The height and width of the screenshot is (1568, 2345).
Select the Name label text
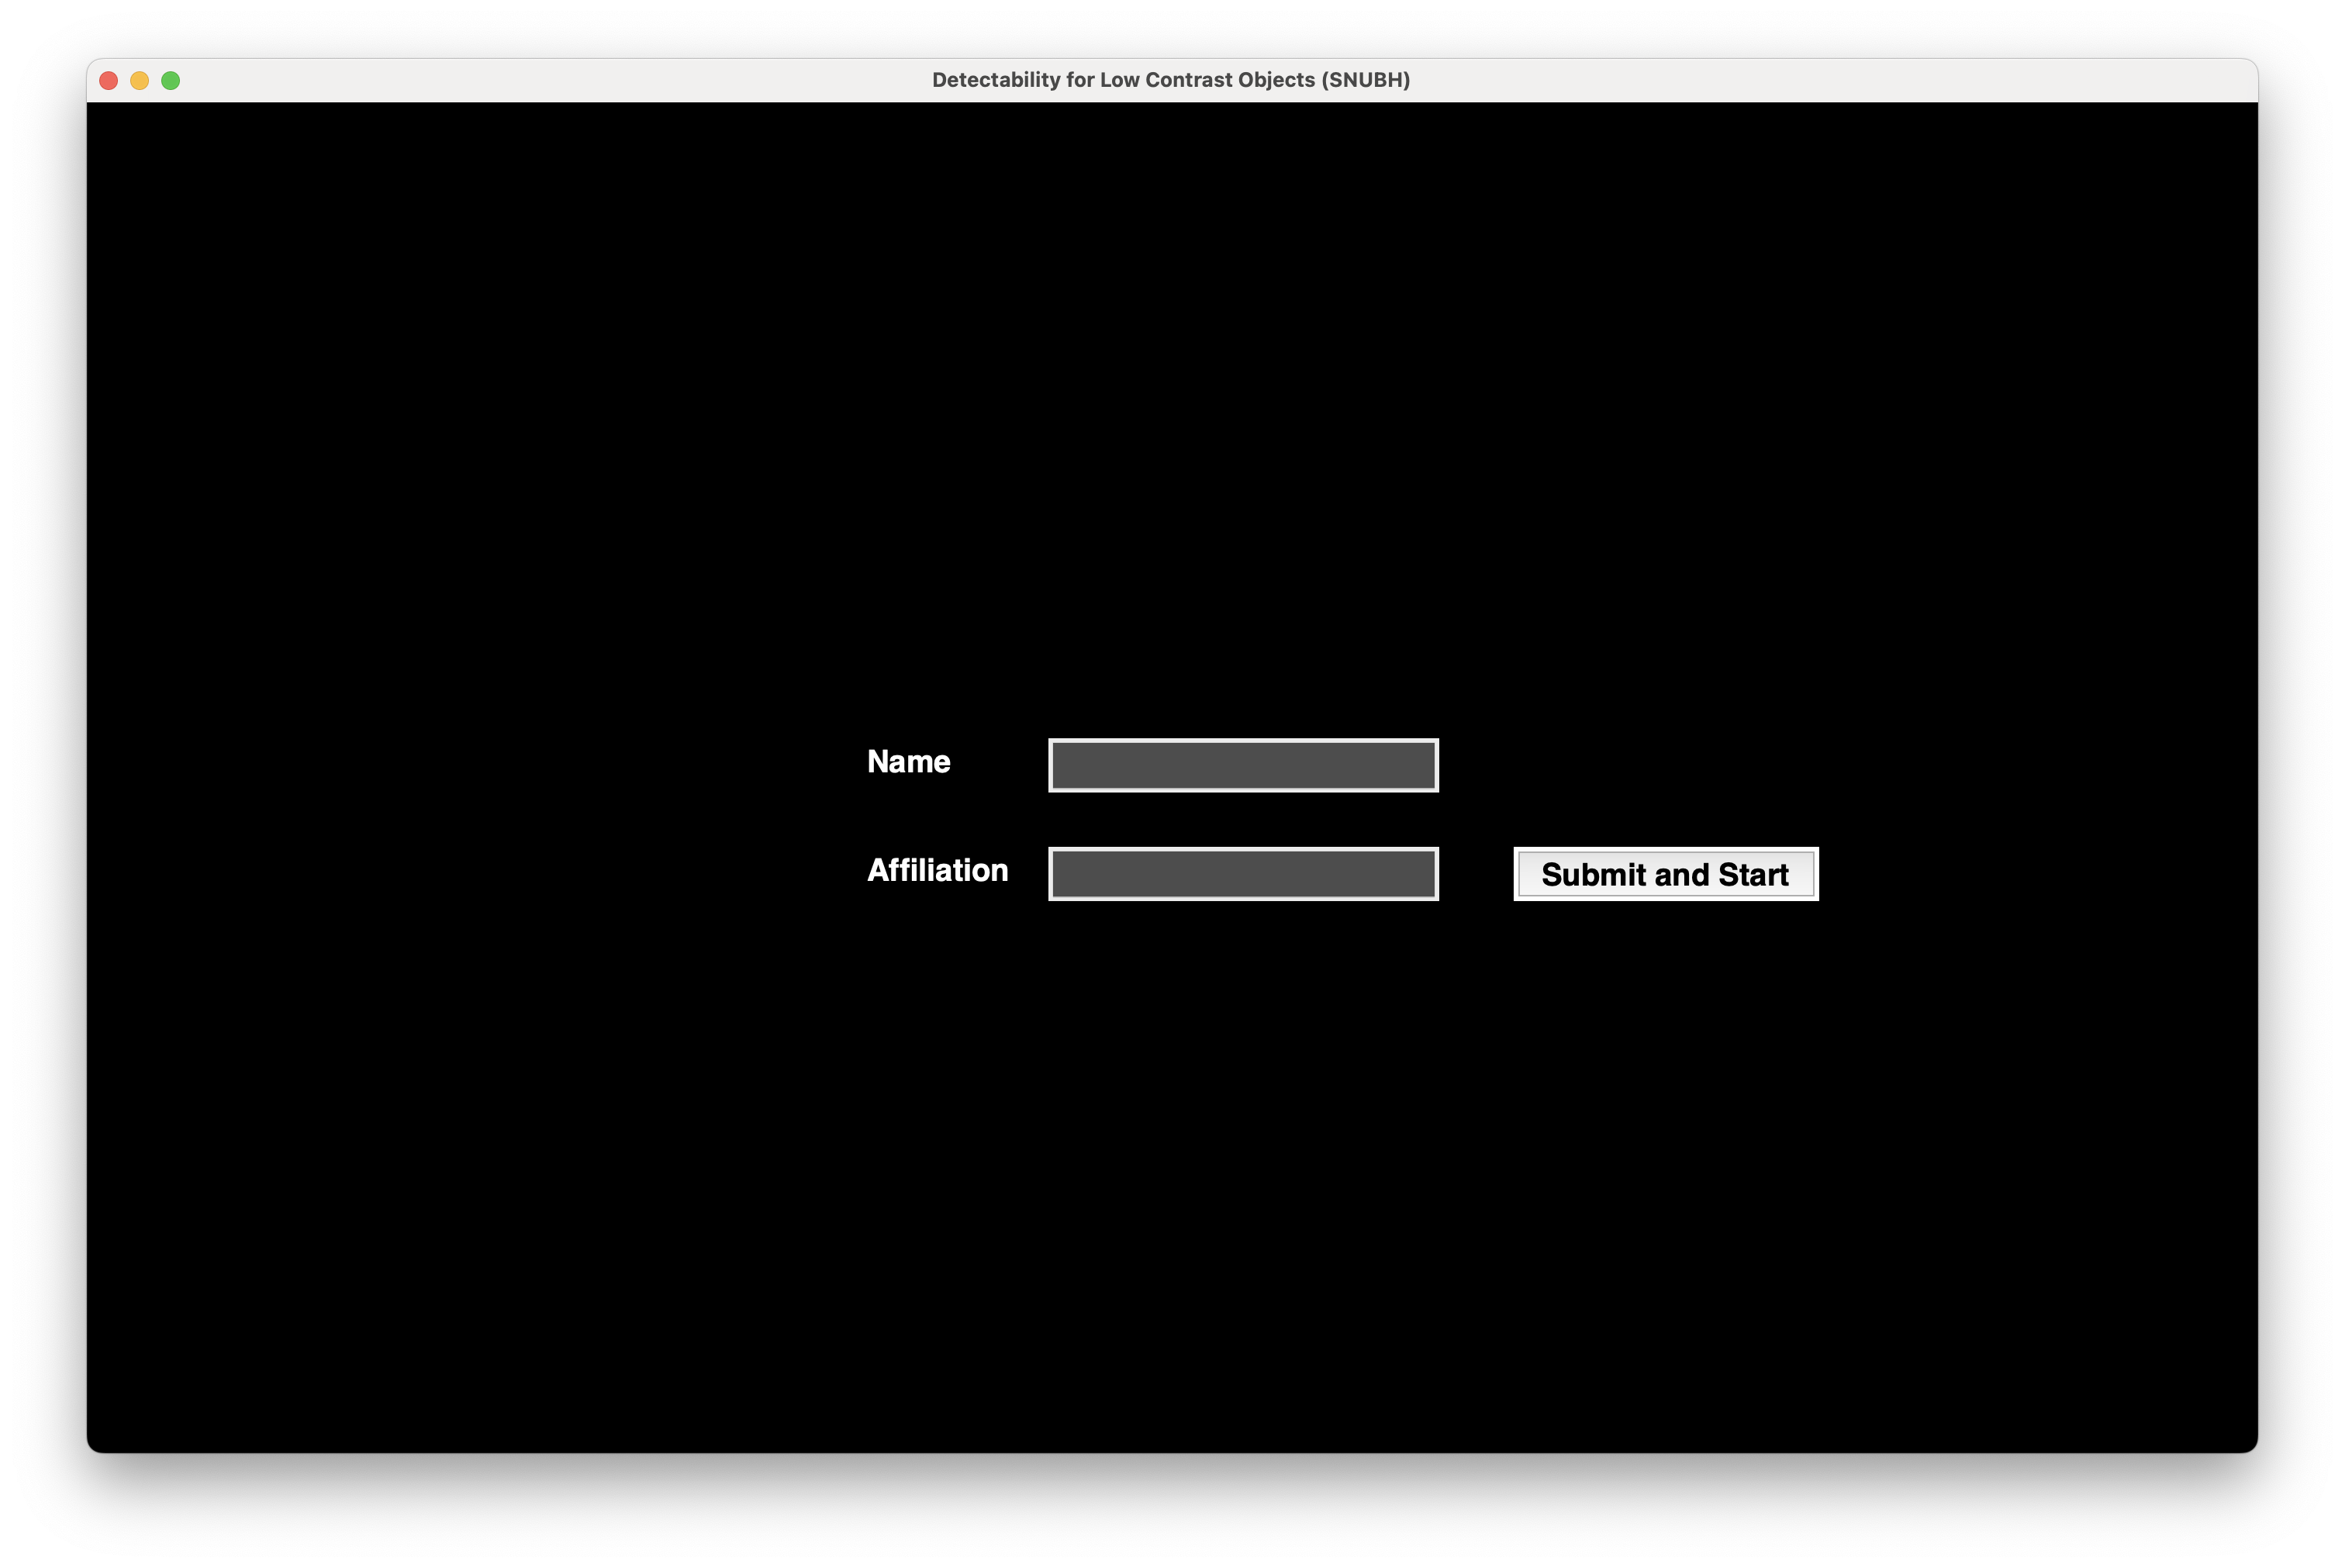[908, 762]
